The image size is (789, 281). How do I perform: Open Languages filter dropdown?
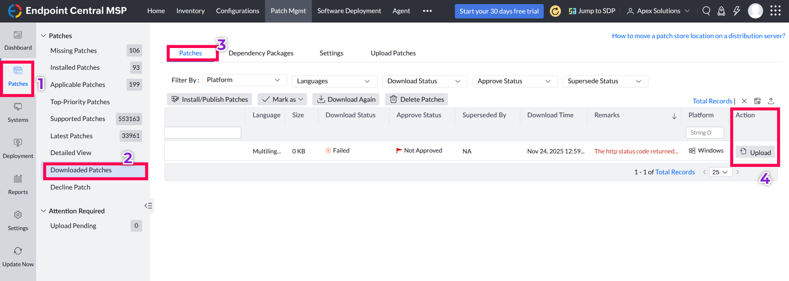click(x=335, y=81)
